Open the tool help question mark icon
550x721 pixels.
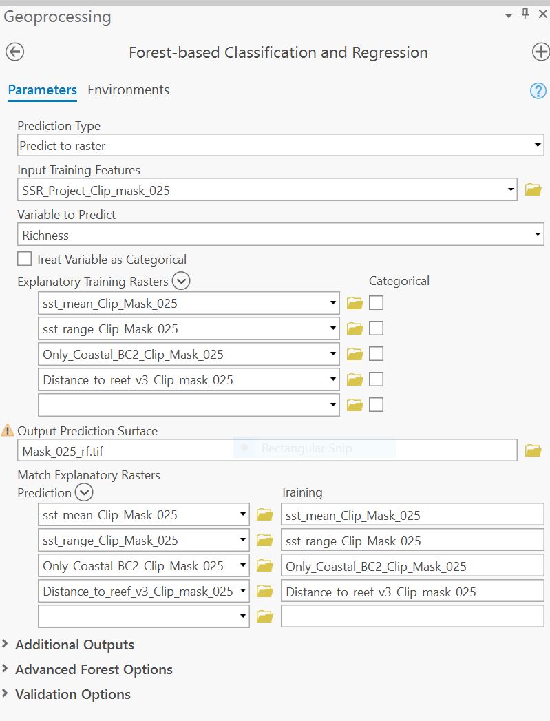[538, 91]
